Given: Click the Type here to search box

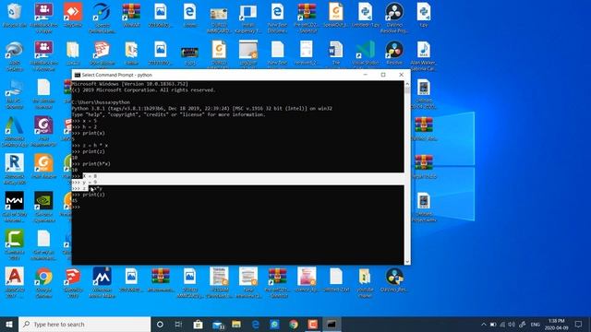Looking at the screenshot, I should (x=84, y=324).
